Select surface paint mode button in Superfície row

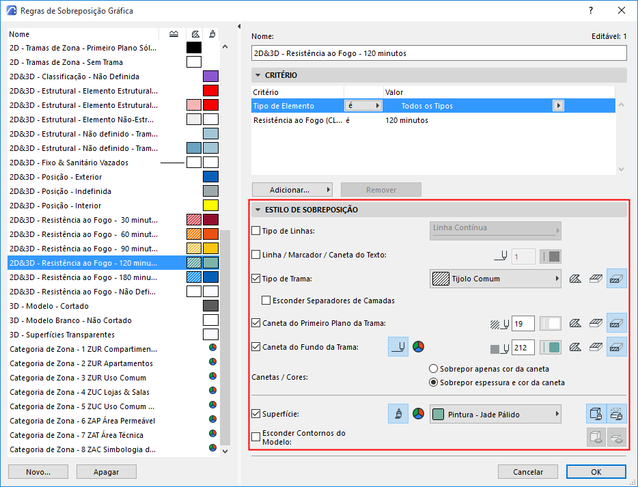(398, 414)
